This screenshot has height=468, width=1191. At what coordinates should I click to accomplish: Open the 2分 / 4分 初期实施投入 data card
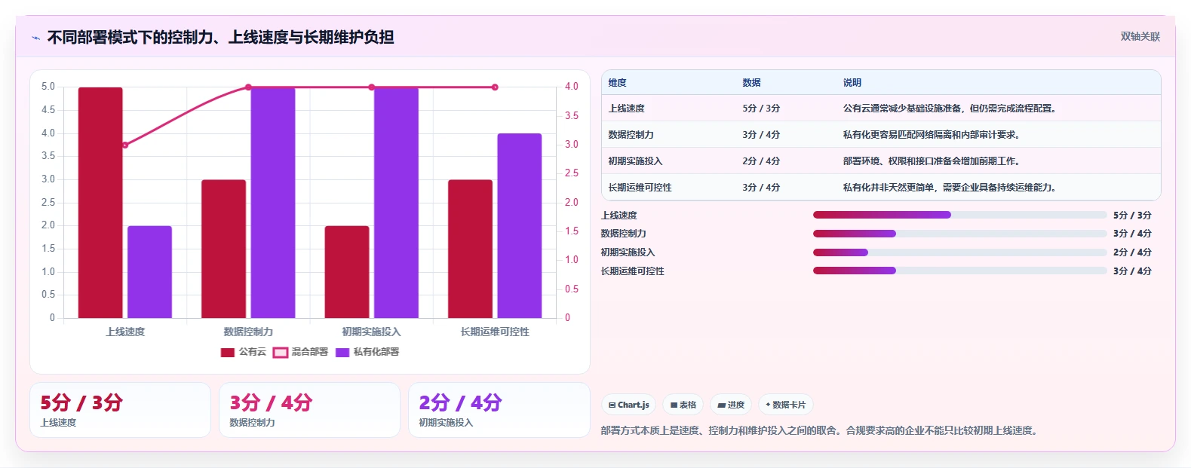pyautogui.click(x=499, y=410)
